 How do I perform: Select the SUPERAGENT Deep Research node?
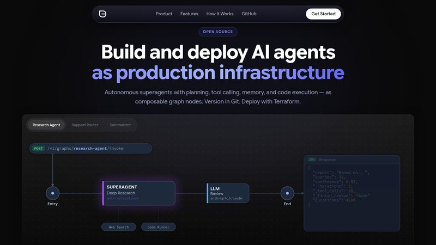coord(139,193)
